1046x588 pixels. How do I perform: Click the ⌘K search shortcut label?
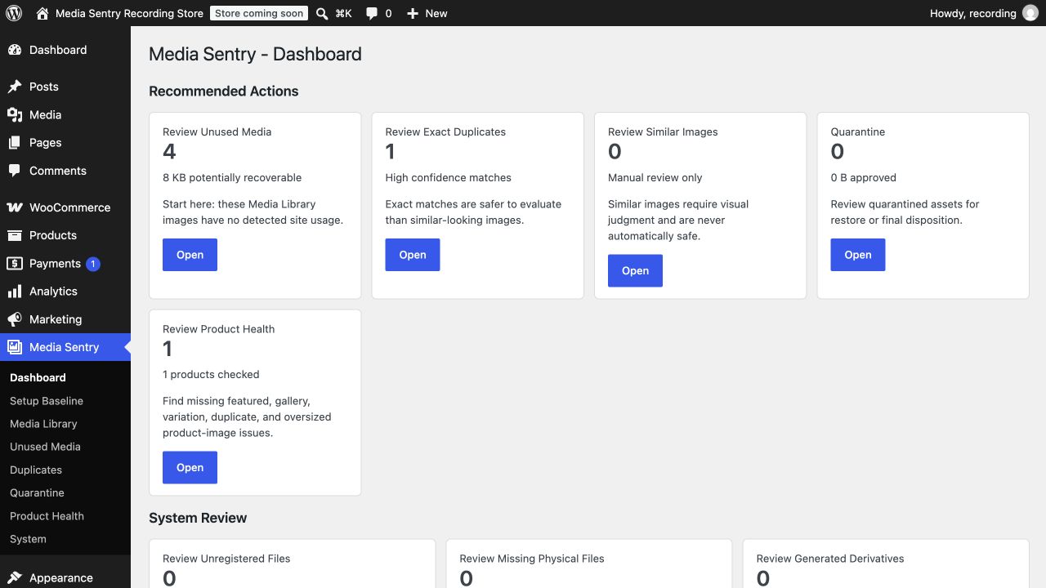pos(343,13)
